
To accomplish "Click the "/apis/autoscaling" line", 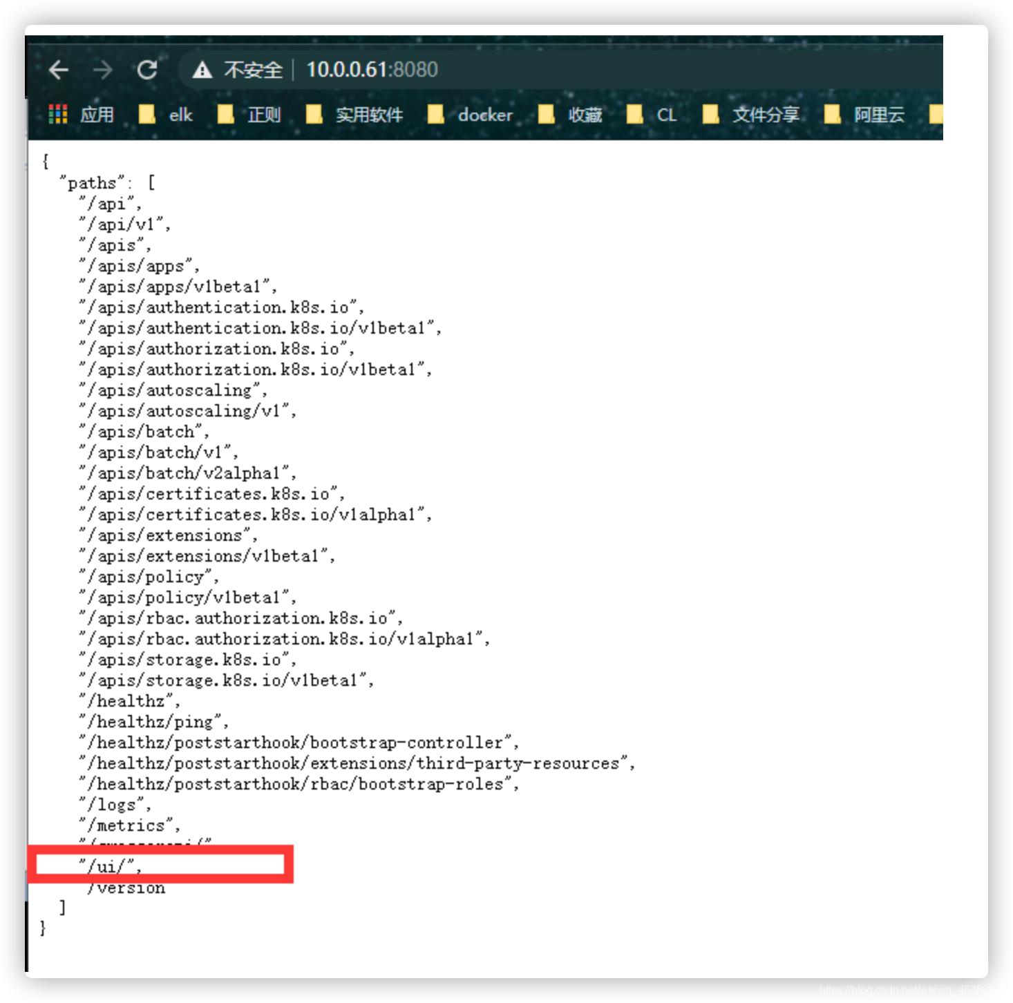I will (x=173, y=390).
